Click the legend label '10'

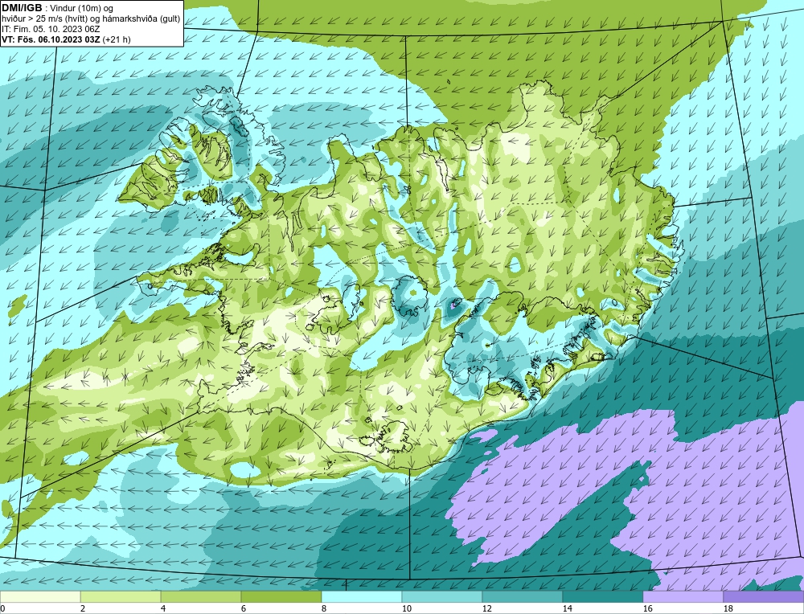pyautogui.click(x=406, y=608)
